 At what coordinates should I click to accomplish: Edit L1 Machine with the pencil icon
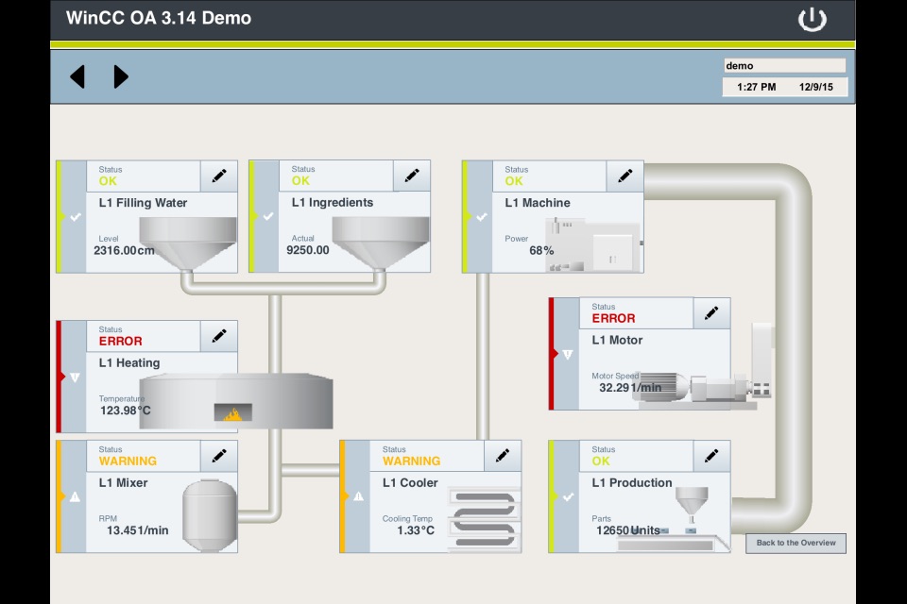pos(625,176)
